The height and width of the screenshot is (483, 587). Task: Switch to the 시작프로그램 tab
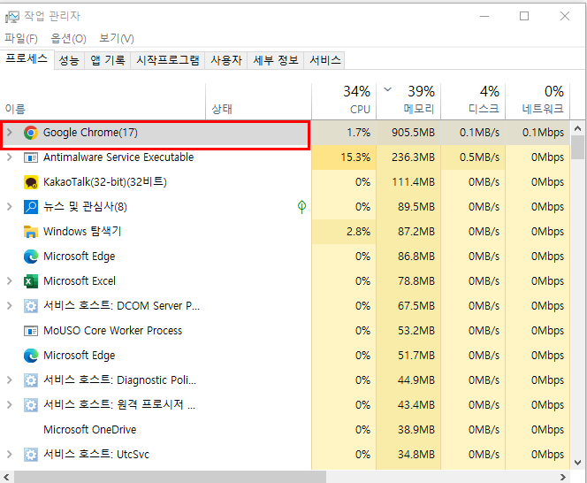click(167, 60)
